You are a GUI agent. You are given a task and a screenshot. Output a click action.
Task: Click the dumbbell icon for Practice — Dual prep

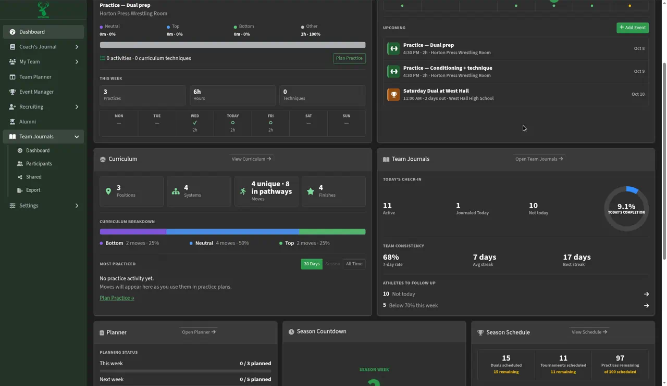(393, 48)
